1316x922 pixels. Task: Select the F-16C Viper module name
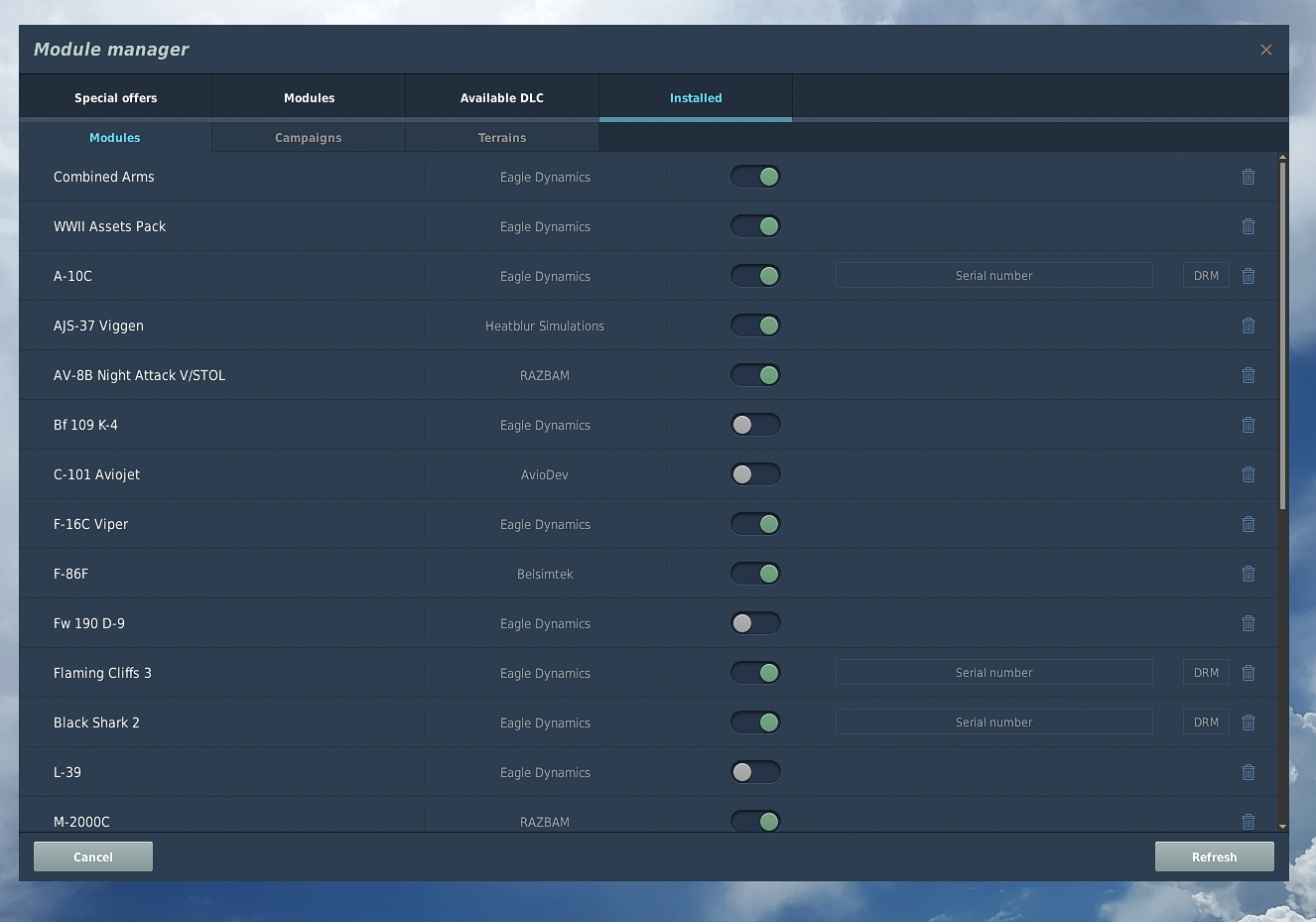tap(91, 524)
